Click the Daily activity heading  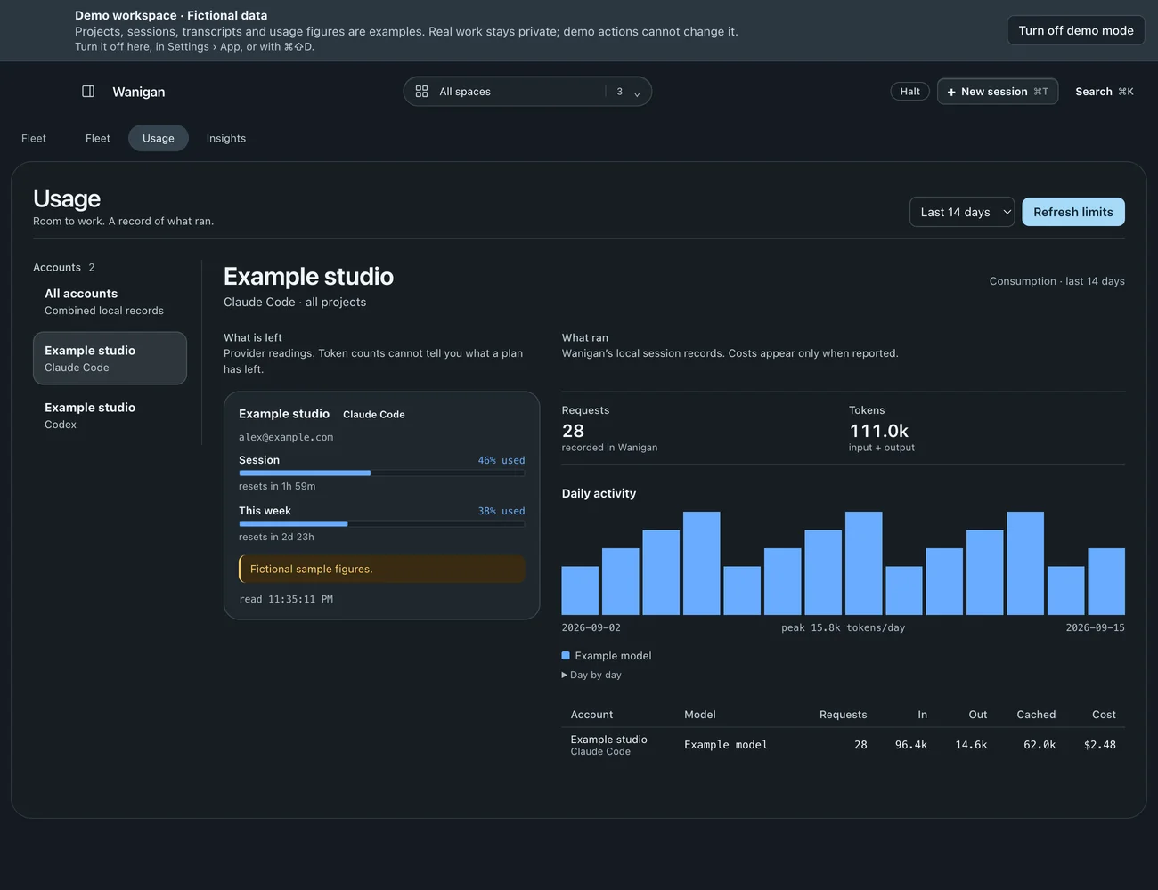599,493
